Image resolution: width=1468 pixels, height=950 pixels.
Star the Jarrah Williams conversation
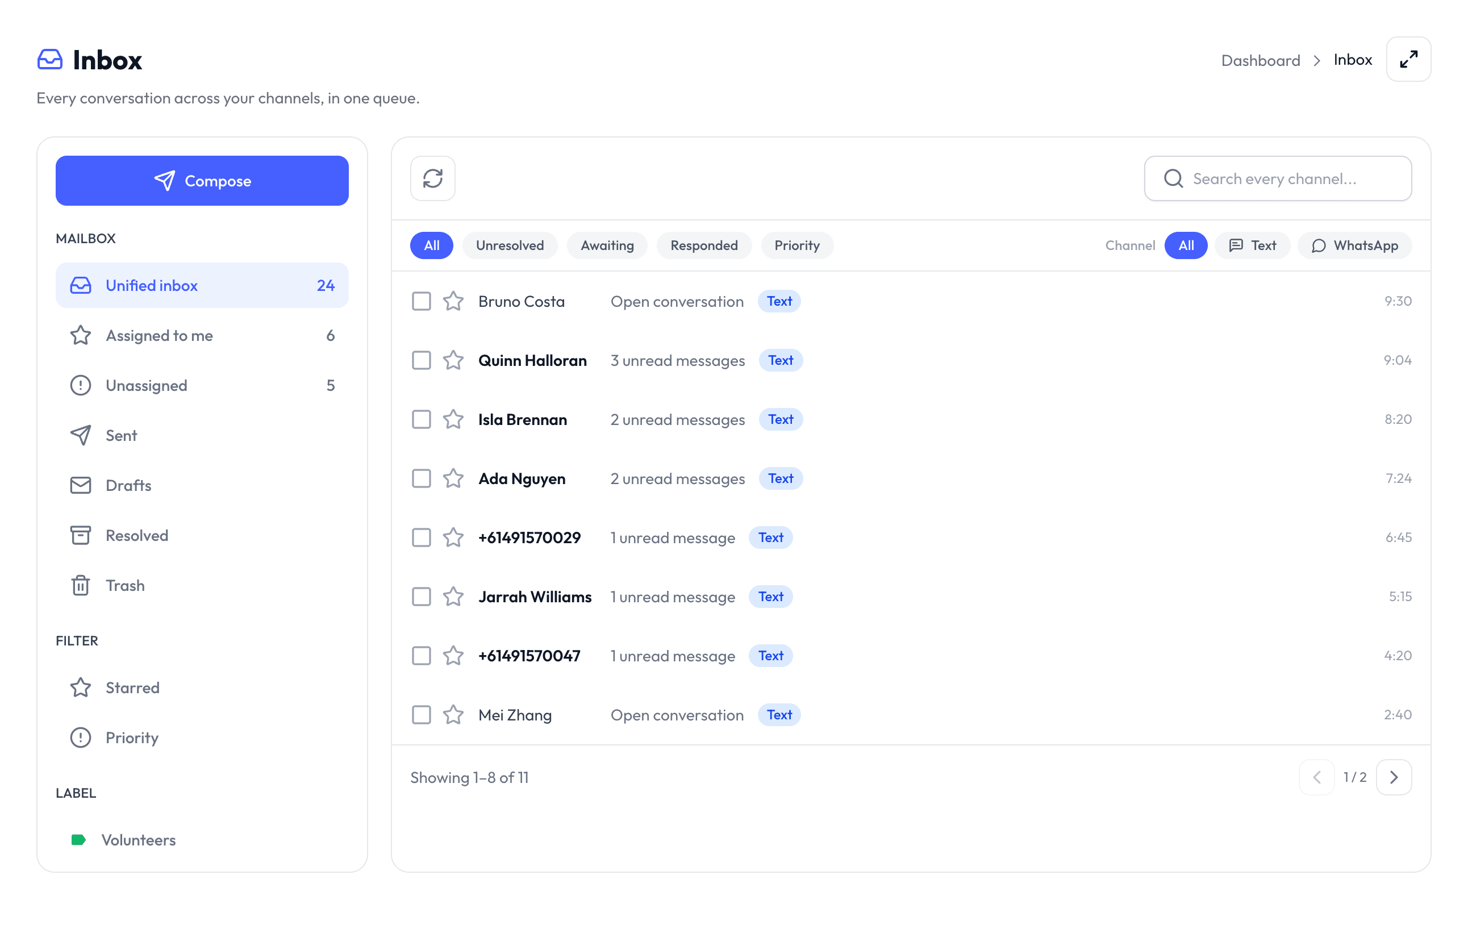click(x=453, y=597)
